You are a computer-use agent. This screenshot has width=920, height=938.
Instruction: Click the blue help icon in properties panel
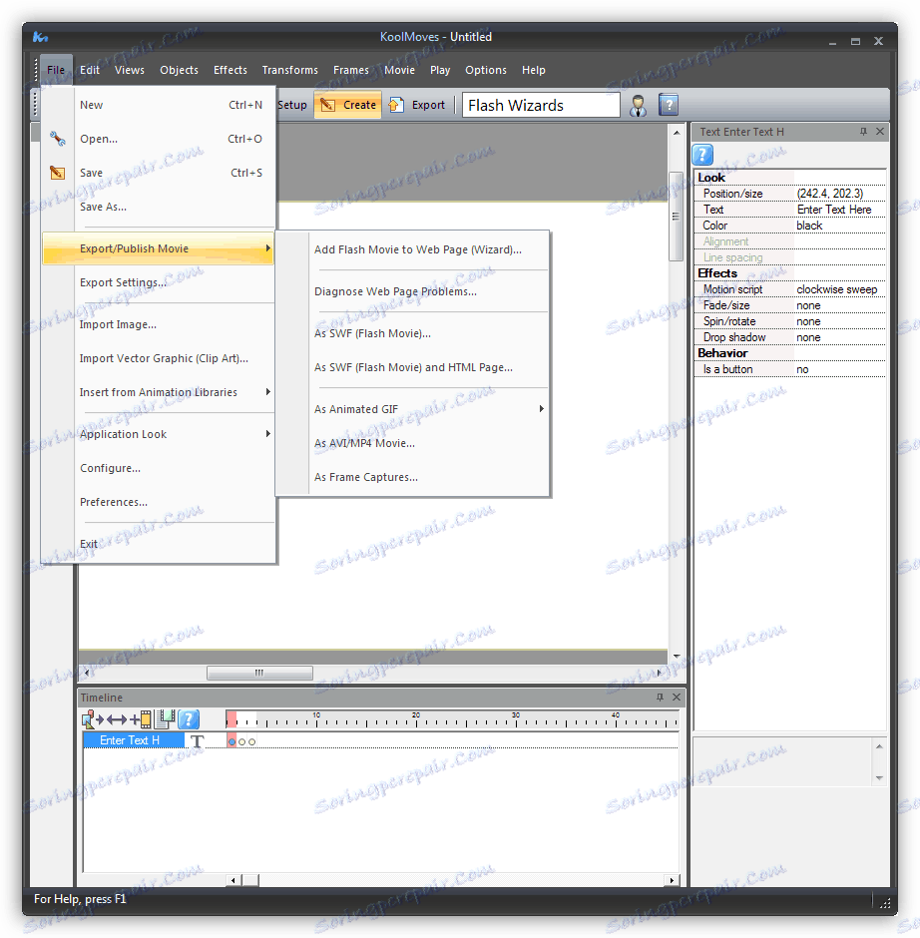click(702, 155)
